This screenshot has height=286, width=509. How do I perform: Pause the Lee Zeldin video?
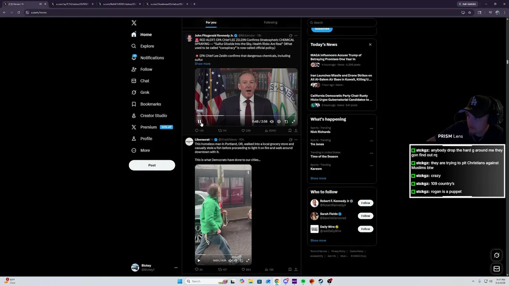click(199, 122)
